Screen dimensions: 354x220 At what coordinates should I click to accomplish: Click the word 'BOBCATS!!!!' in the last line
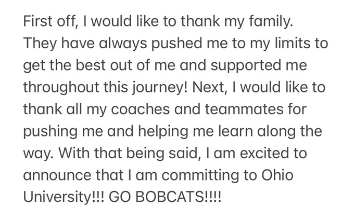coord(179,198)
